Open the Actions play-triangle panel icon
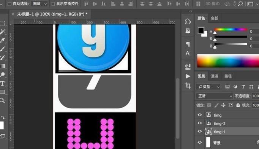 coord(188,76)
